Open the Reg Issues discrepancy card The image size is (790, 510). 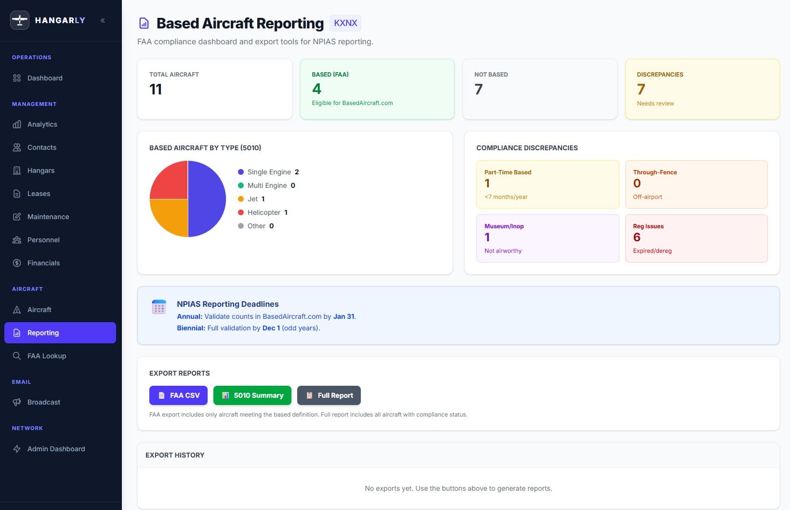696,238
